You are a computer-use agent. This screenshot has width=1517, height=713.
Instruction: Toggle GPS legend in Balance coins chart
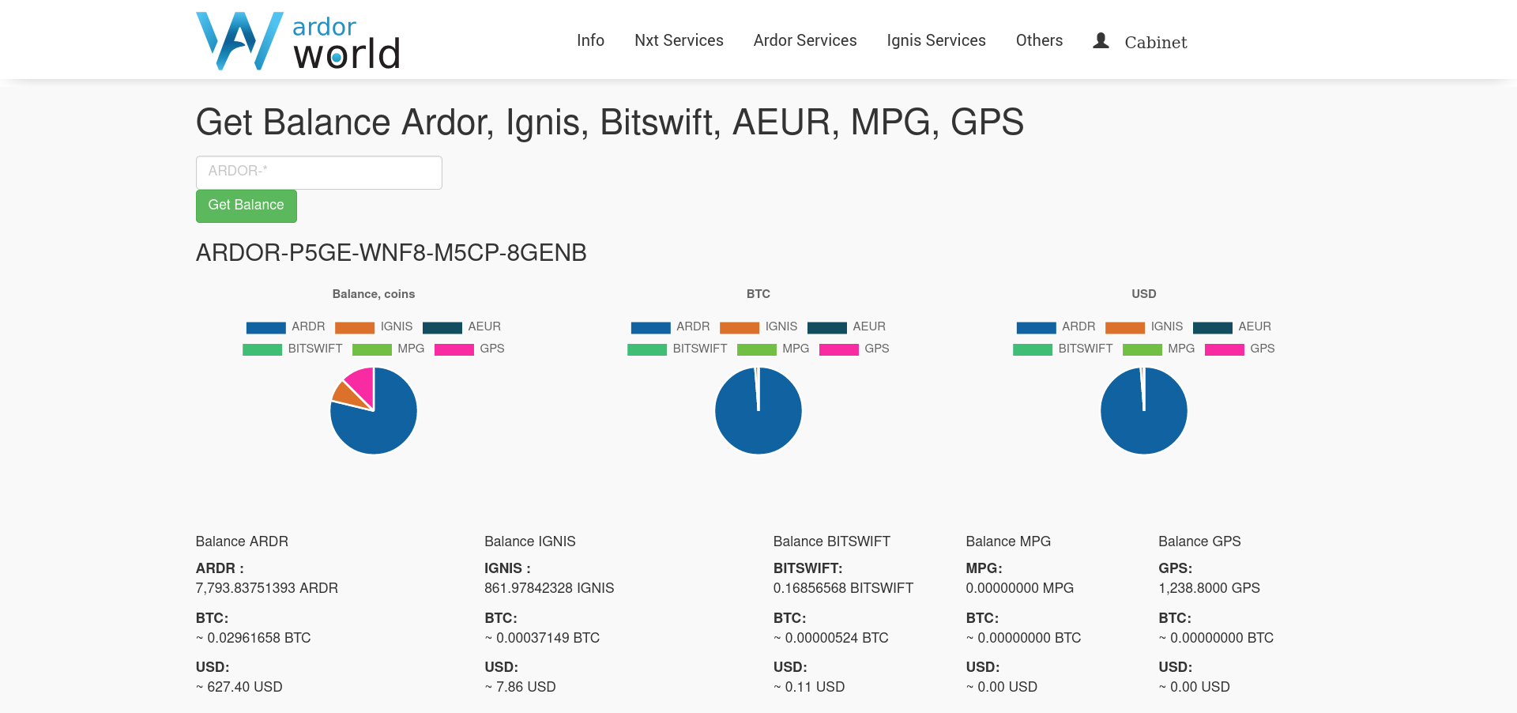469,349
